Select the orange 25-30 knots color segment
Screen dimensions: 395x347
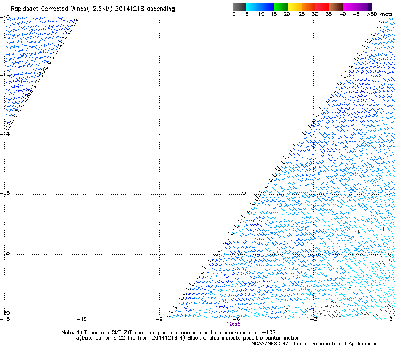309,6
